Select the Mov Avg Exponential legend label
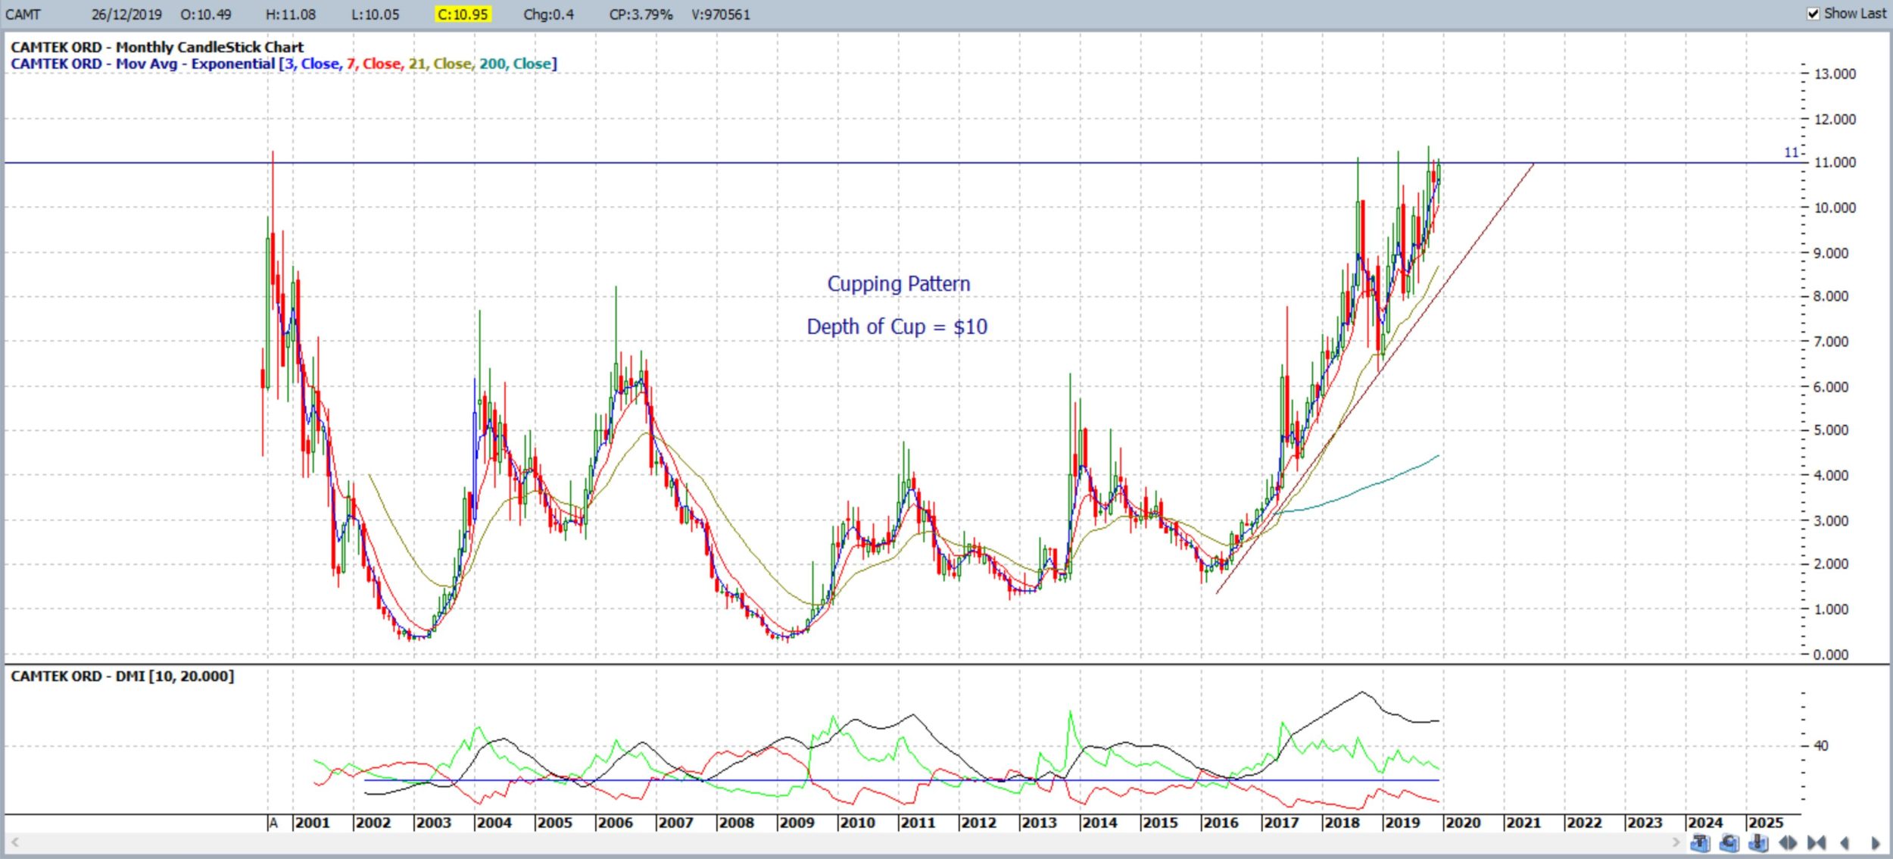The image size is (1893, 859). point(142,64)
